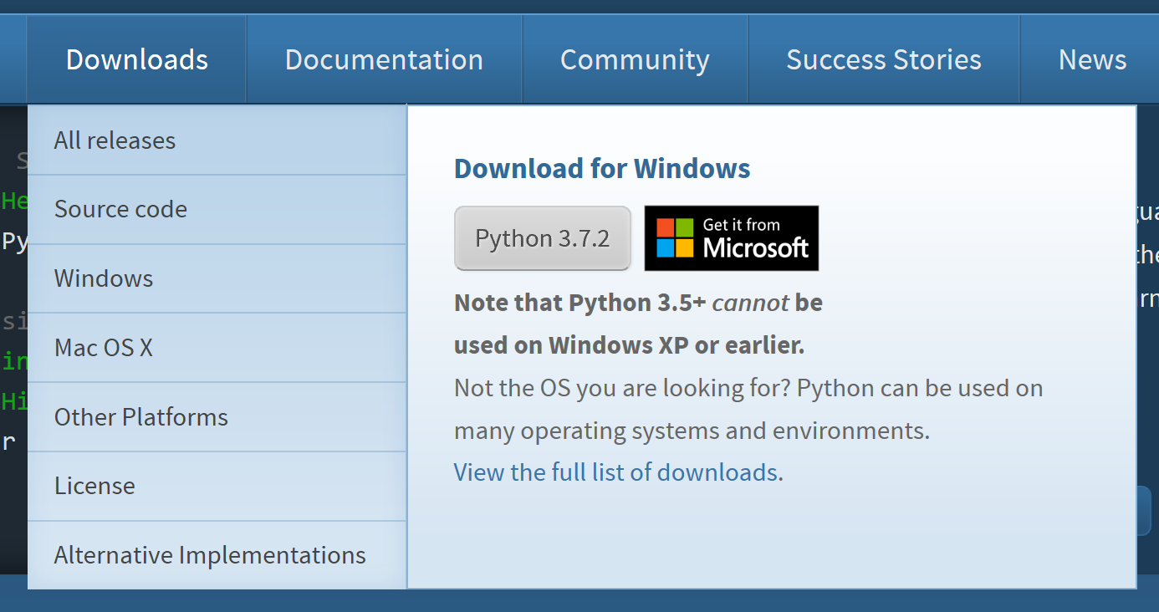Choose Source code in Downloads submenu
1159x612 pixels.
pyautogui.click(x=217, y=210)
